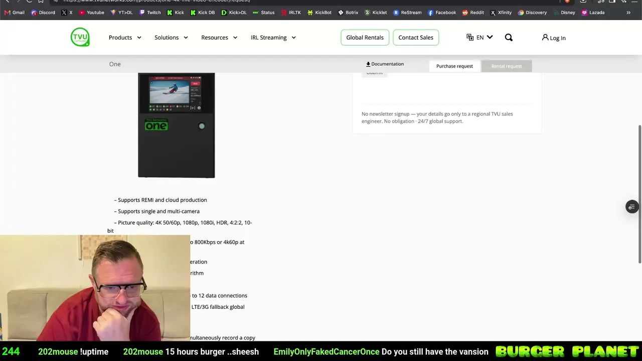Viewport: 642px width, 361px height.
Task: Open the Lazada bookmark
Action: coord(592,13)
